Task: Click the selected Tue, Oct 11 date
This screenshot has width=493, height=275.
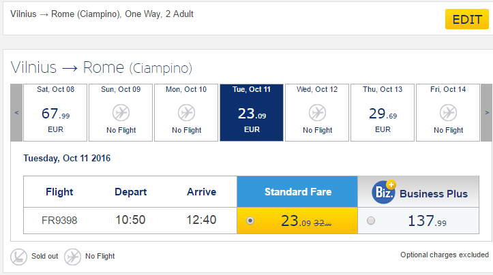Action: click(252, 112)
